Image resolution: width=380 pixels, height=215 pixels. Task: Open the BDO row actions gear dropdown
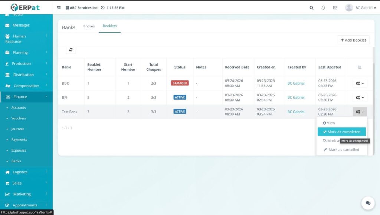point(360,83)
